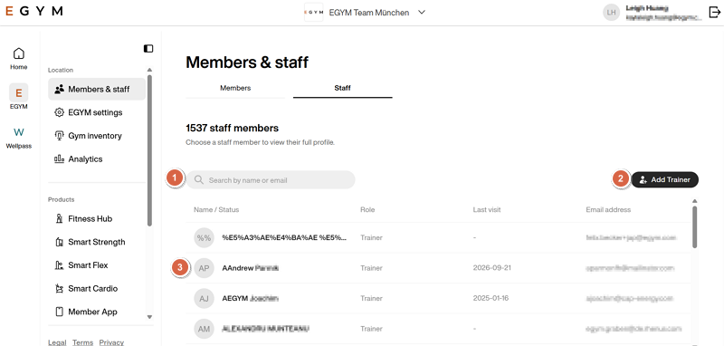This screenshot has height=346, width=724.
Task: Click the %% avatar in first staff row
Action: click(205, 238)
